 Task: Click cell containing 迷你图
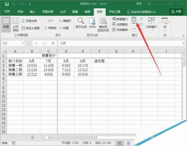click(x=99, y=61)
